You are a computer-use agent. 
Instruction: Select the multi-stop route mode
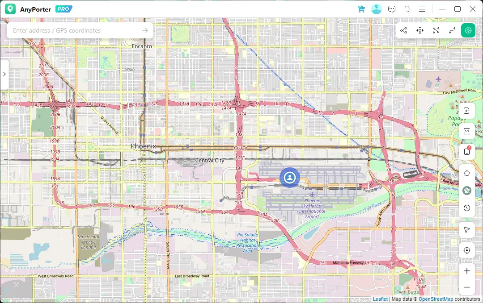(436, 30)
